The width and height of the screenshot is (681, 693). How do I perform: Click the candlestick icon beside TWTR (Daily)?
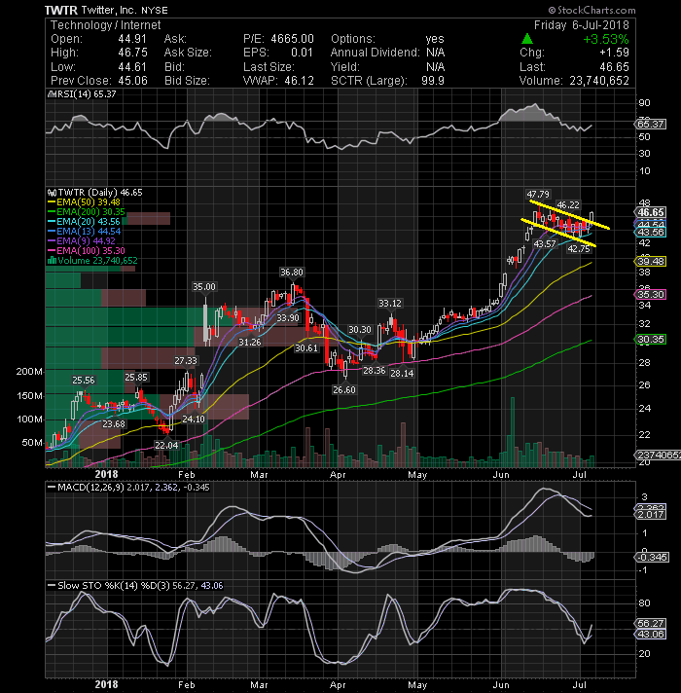click(53, 193)
